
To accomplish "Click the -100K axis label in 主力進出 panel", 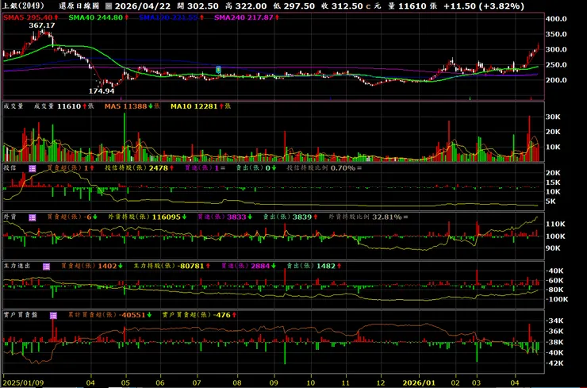I will (x=557, y=299).
